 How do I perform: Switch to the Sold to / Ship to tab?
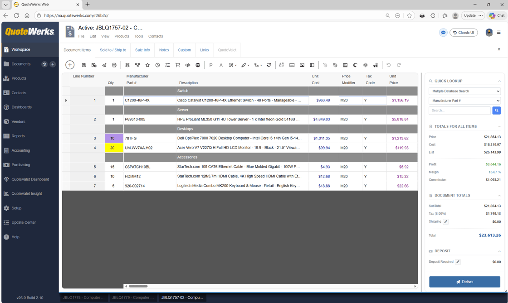[113, 50]
